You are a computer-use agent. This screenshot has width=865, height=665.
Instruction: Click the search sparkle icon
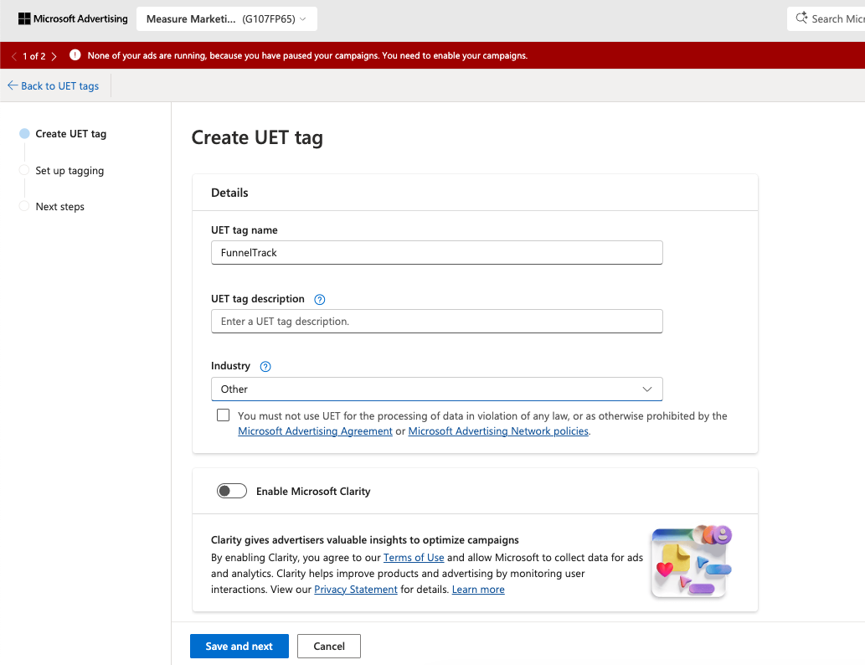801,18
